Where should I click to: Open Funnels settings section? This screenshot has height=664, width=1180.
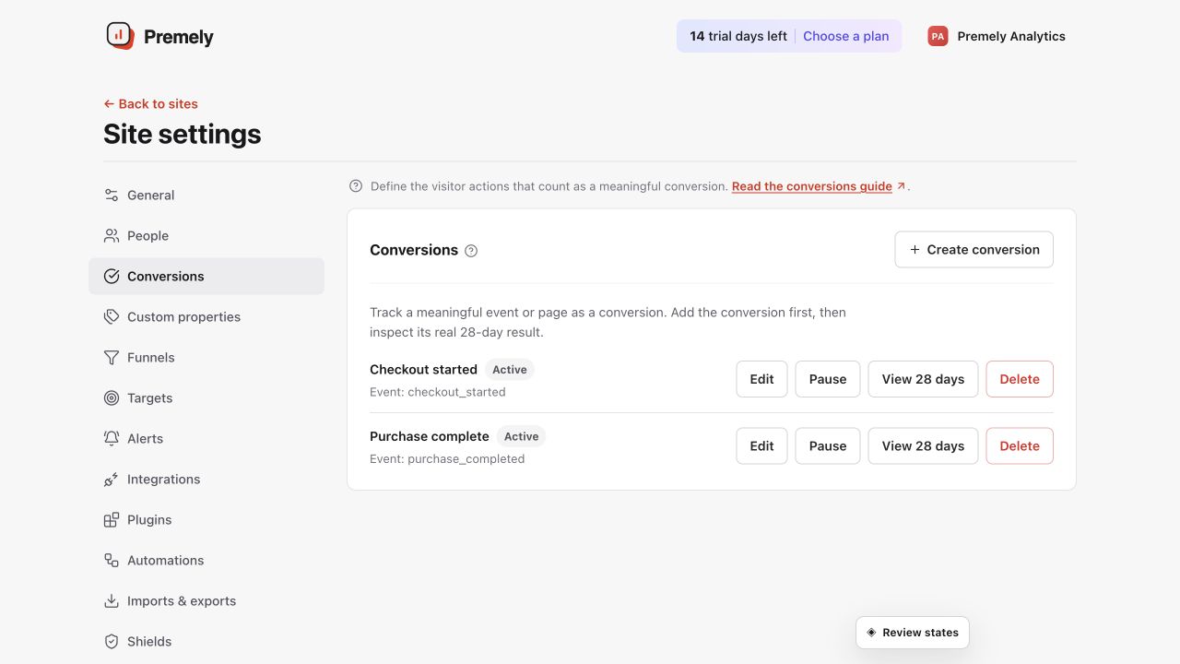click(206, 358)
